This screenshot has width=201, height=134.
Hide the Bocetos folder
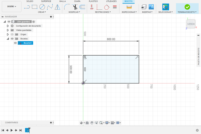coord(12,39)
